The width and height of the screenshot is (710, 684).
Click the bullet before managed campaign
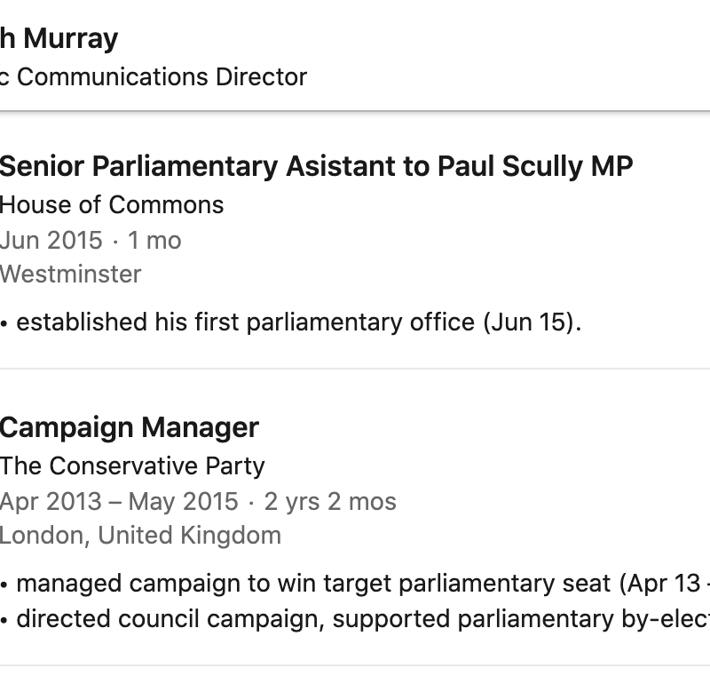click(x=4, y=584)
